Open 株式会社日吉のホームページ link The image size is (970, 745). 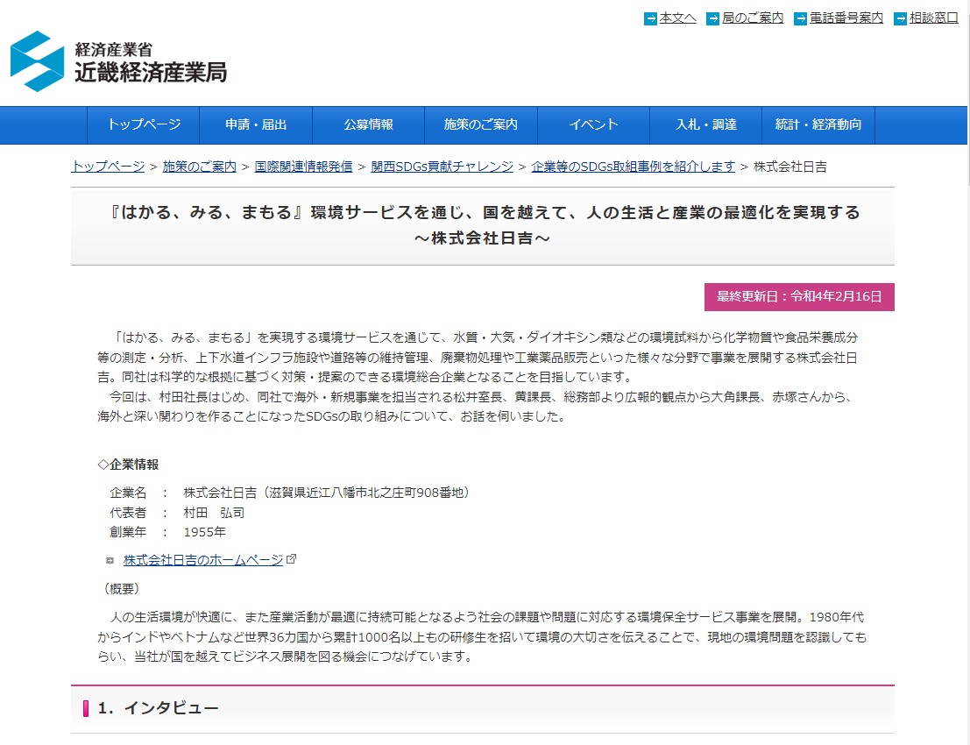(203, 560)
